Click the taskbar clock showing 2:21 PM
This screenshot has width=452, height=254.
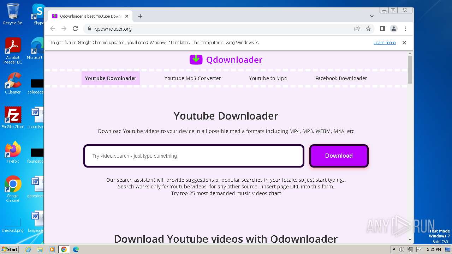point(434,249)
